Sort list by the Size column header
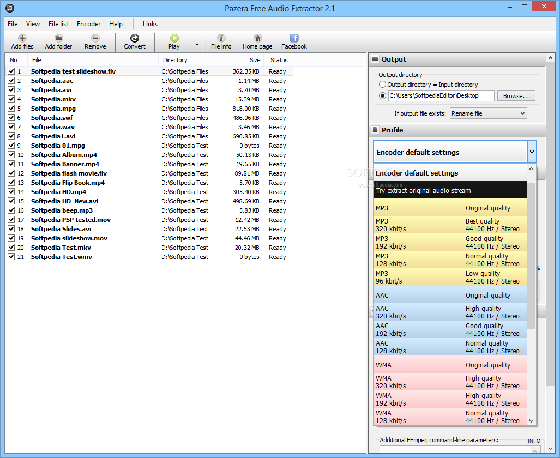560x458 pixels. point(246,60)
